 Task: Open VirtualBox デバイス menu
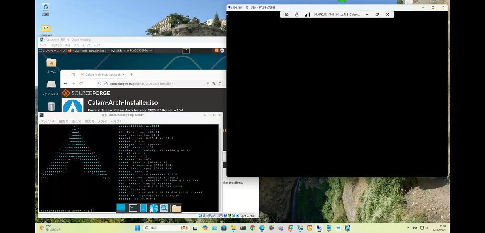[86, 46]
